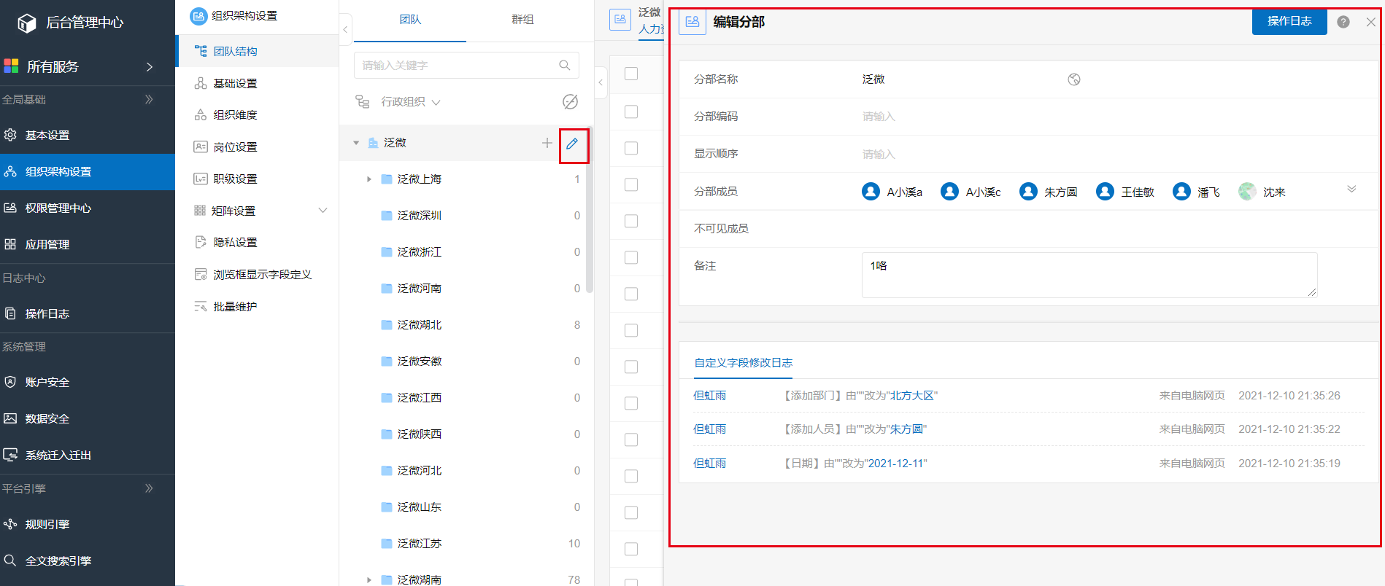
Task: Click the hide-canceled icon beside 行政组织
Action: (x=570, y=101)
